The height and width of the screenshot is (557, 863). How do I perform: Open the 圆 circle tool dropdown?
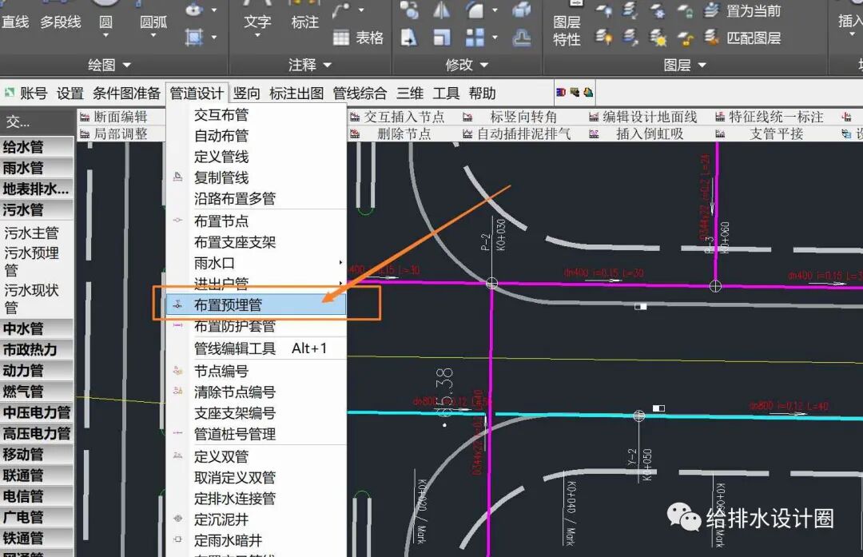pos(105,34)
